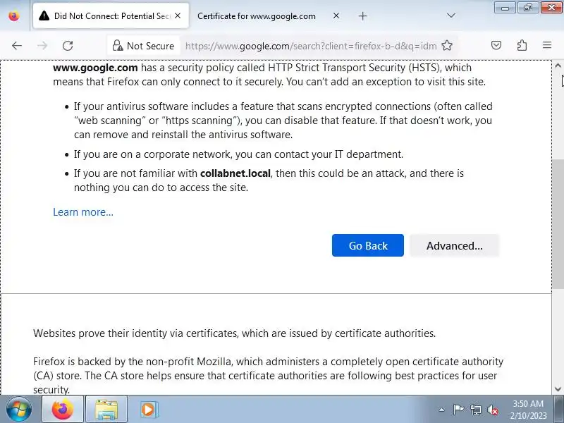564x423 pixels.
Task: Click the Firefox logo beside the tabs
Action: coord(14,16)
